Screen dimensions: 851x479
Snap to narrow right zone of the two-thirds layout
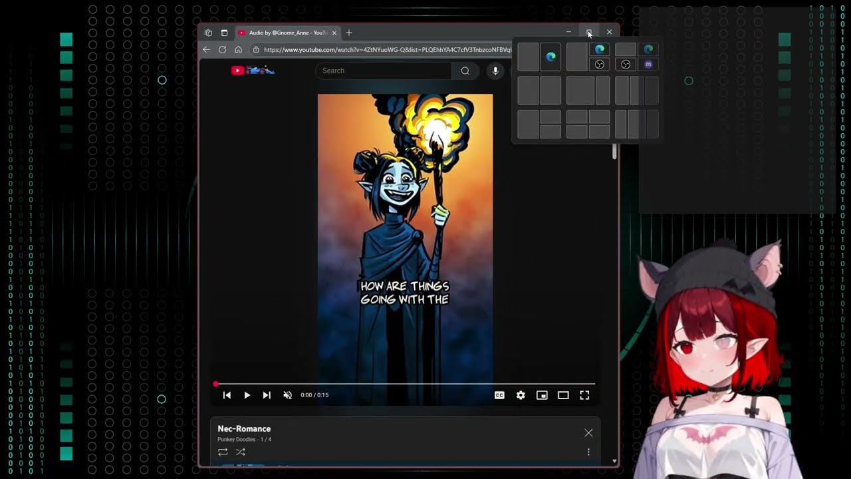point(603,90)
